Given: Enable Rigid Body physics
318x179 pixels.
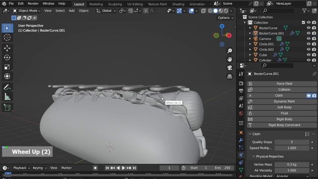Looking at the screenshot, I should (x=282, y=119).
